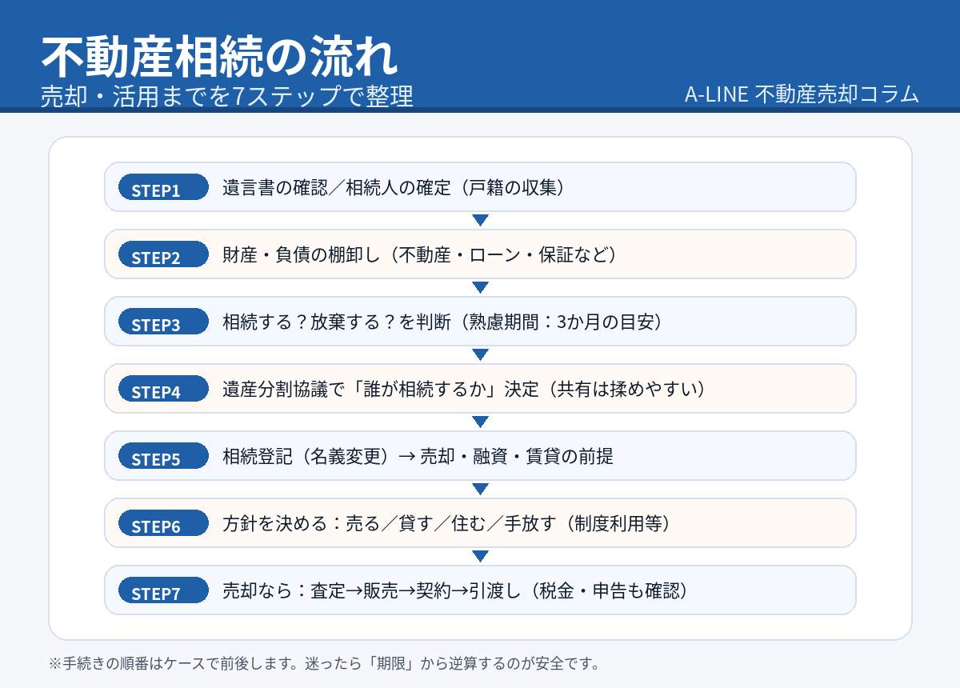Click the down arrow above the STEP7 row

pyautogui.click(x=480, y=557)
